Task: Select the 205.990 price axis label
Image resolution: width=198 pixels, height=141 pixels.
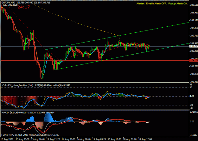Action: coord(194,43)
